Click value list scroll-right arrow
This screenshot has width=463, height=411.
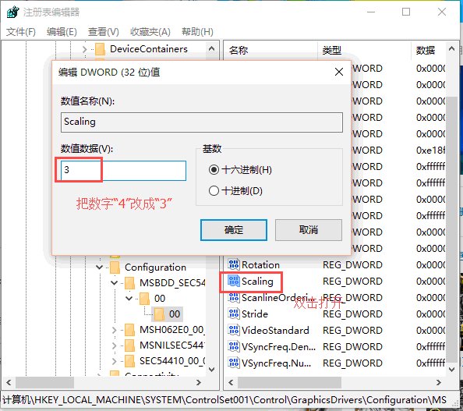[439, 383]
